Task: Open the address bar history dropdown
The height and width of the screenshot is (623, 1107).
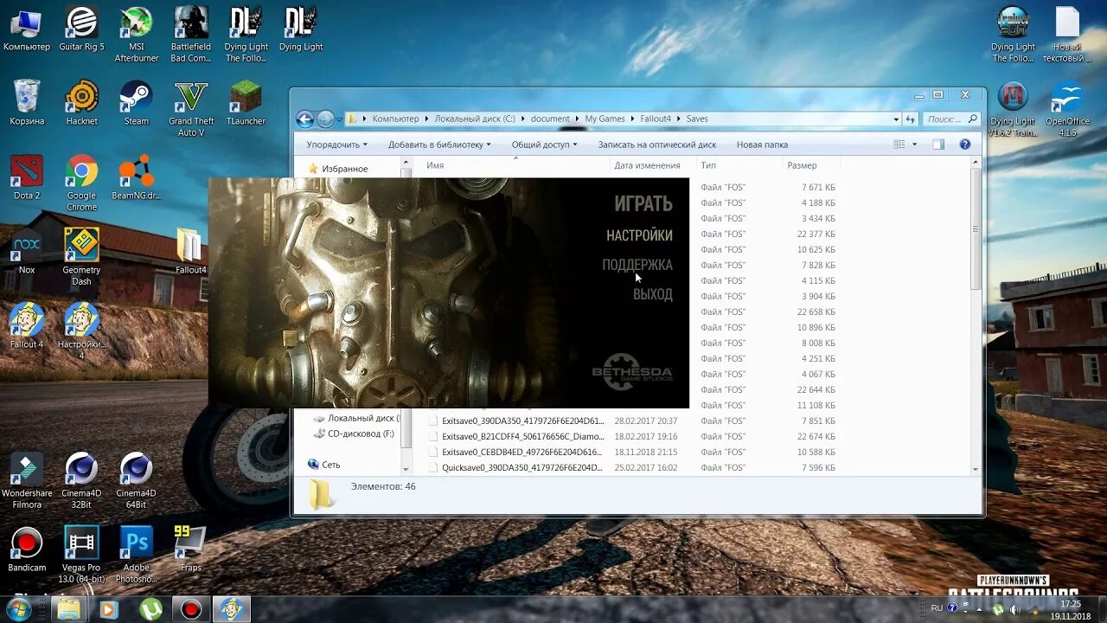Action: 896,119
